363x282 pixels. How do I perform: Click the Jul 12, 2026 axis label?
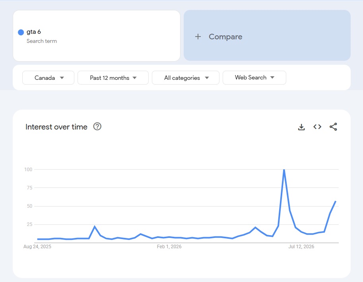pyautogui.click(x=301, y=247)
